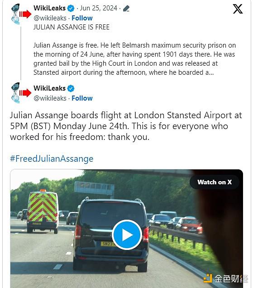The image size is (253, 288).
Task: Open the #FreedJulianAssange hashtag
Action: pos(52,158)
